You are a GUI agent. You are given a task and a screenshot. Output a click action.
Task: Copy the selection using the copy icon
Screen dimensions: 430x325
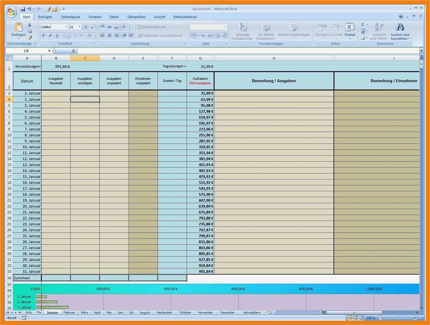coord(30,31)
